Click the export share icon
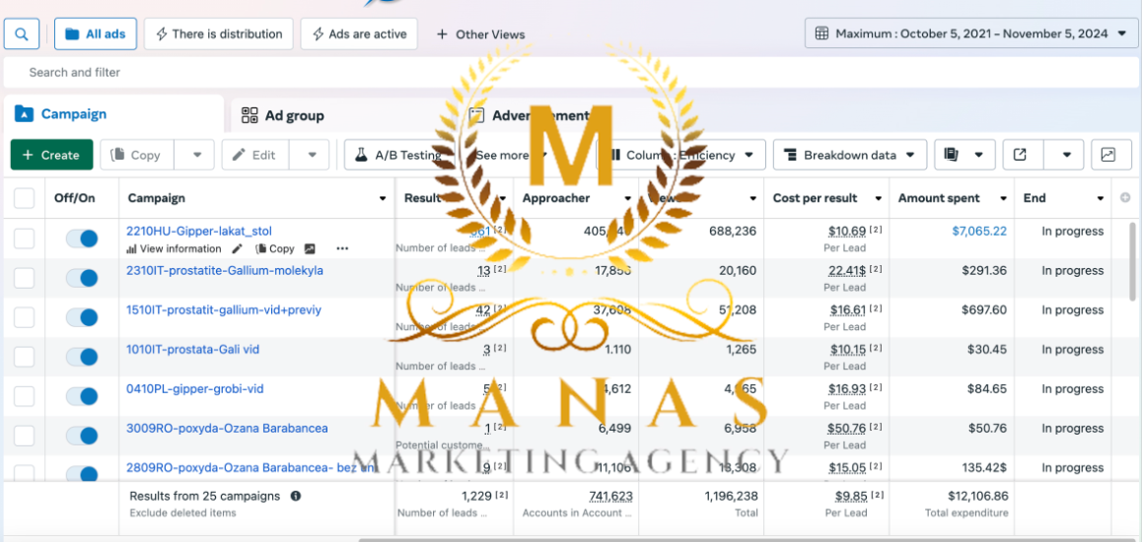Viewport: 1142px width, 542px height. coord(1021,155)
